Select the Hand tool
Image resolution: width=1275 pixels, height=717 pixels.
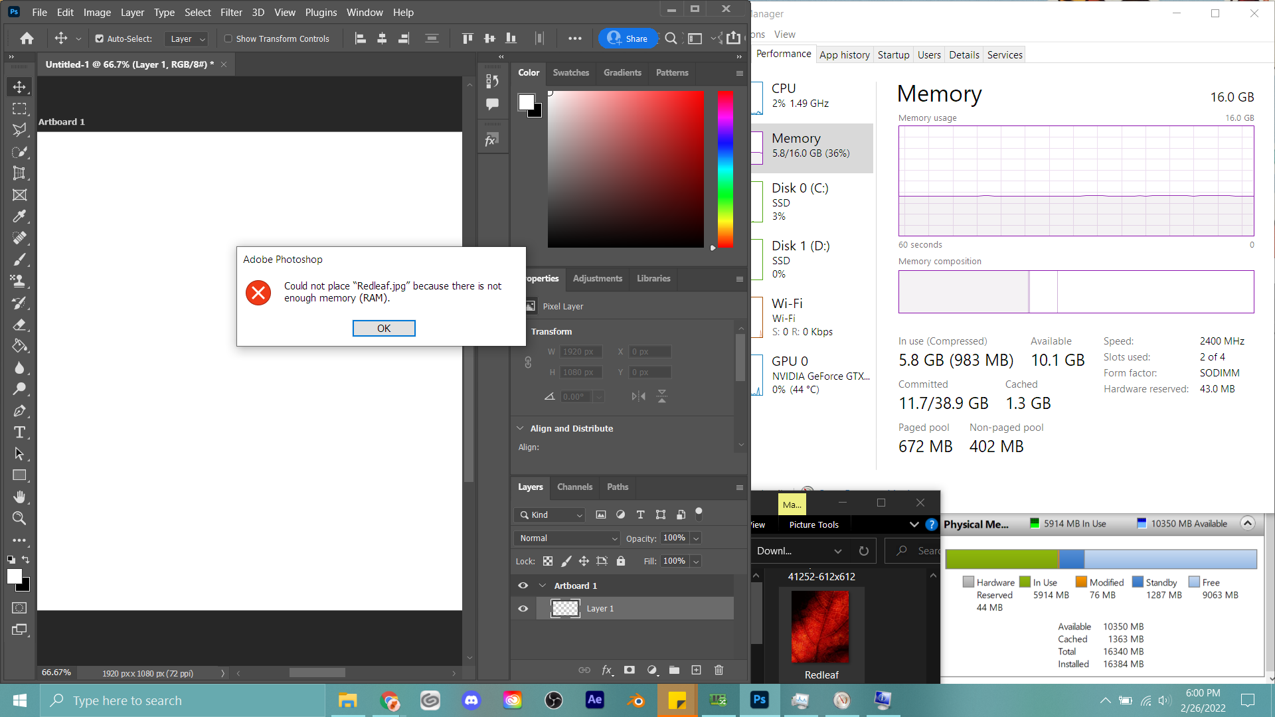click(19, 497)
